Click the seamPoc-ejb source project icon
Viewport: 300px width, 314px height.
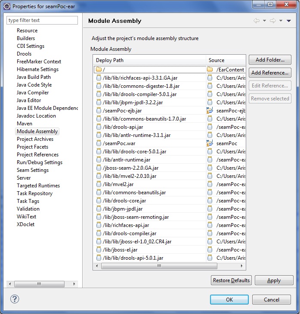coord(210,110)
